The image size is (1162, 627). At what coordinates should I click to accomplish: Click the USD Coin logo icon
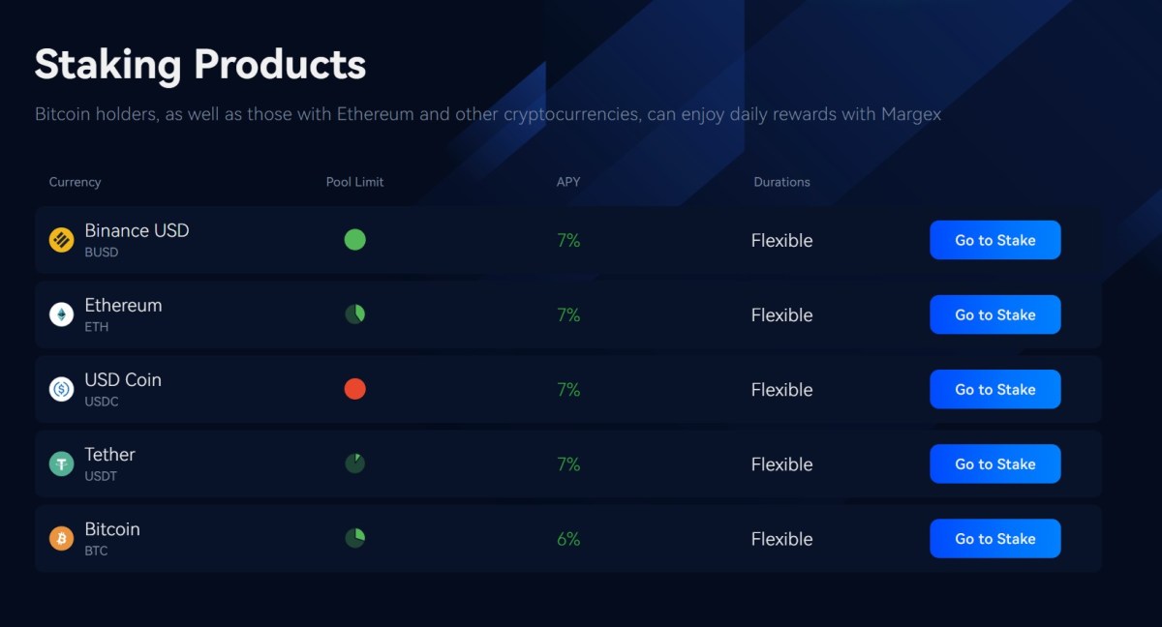(x=61, y=389)
